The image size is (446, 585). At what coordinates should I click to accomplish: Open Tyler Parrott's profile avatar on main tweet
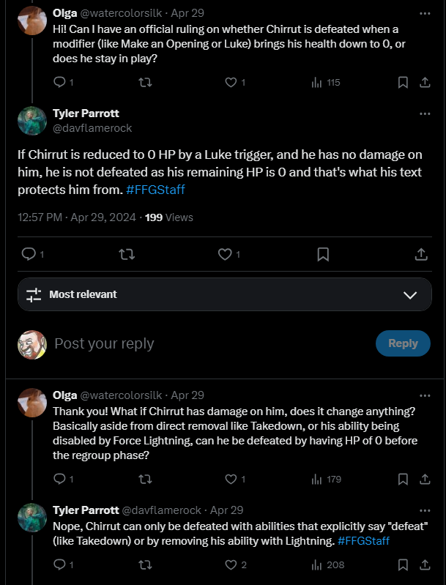(32, 121)
